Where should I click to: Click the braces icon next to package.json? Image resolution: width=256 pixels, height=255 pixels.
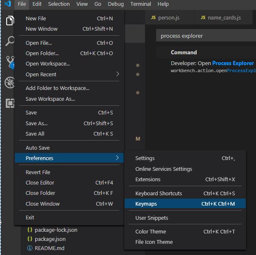[x=30, y=239]
